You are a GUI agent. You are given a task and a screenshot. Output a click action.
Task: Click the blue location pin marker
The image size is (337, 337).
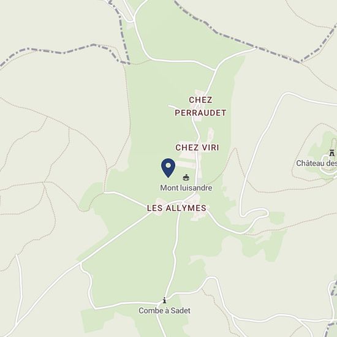[168, 168]
